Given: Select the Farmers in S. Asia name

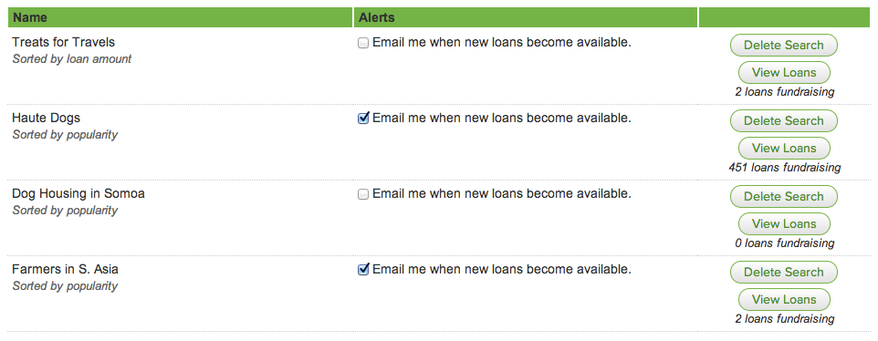Looking at the screenshot, I should tap(65, 270).
